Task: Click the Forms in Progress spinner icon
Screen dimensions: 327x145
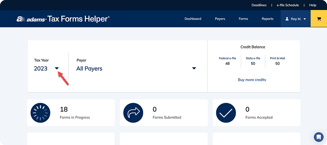Action: pyautogui.click(x=41, y=113)
